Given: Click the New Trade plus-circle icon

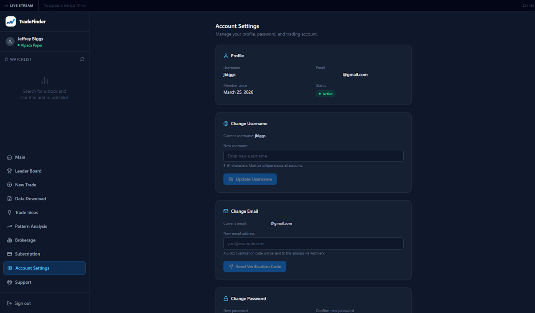Looking at the screenshot, I should tap(10, 185).
